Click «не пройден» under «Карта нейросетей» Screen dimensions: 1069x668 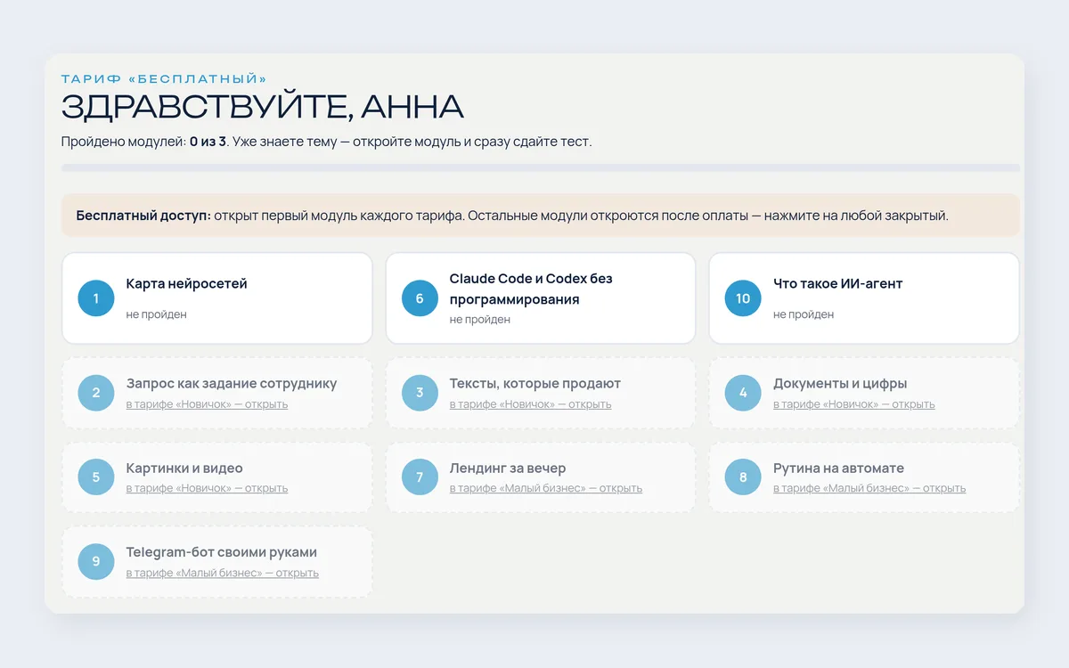click(156, 314)
